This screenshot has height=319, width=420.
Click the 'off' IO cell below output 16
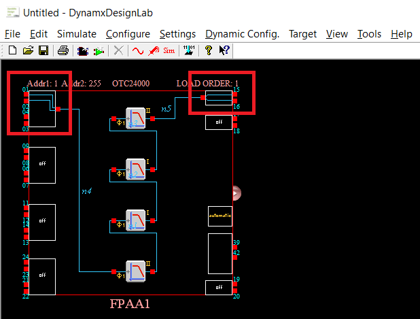[219, 122]
